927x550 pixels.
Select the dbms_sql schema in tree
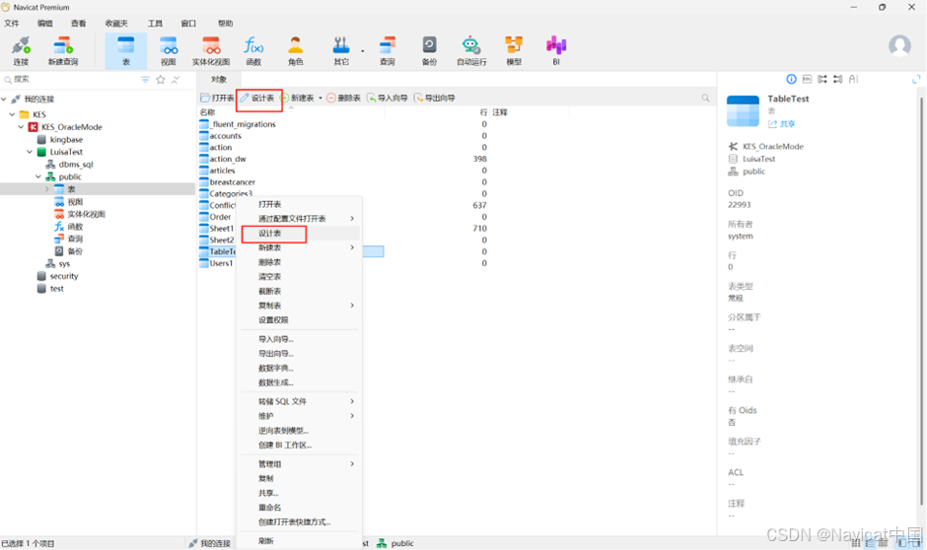[76, 165]
